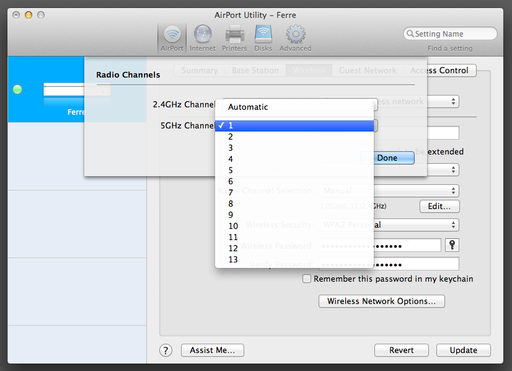Click the Assist Me... button
512x371 pixels.
click(x=212, y=350)
